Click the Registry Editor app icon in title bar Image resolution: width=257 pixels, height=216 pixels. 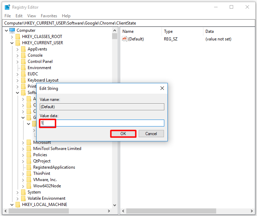(7, 7)
